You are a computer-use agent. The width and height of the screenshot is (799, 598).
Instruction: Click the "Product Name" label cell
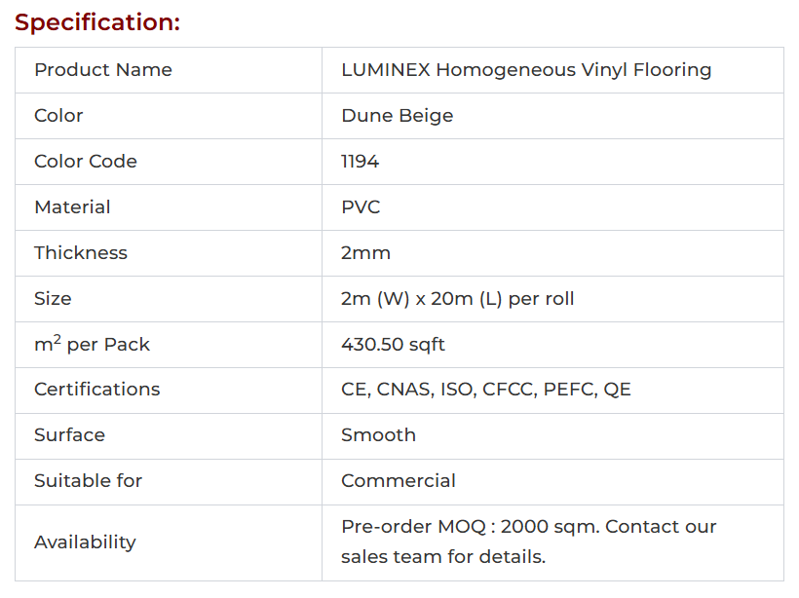click(103, 70)
